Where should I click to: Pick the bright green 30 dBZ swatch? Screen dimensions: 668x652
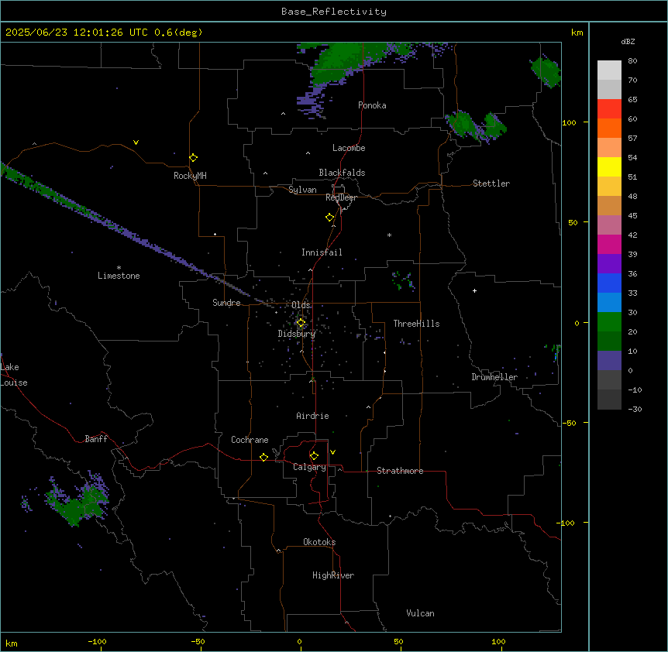(x=609, y=322)
